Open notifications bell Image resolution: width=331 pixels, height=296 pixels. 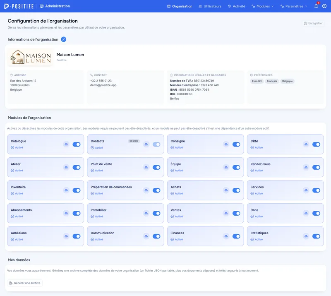point(316,6)
